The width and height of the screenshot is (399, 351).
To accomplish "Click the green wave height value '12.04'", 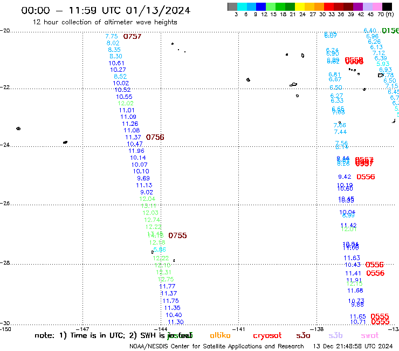I will point(147,199).
